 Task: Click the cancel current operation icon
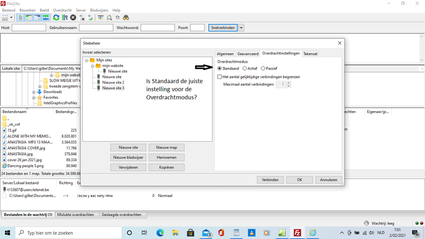click(x=73, y=18)
